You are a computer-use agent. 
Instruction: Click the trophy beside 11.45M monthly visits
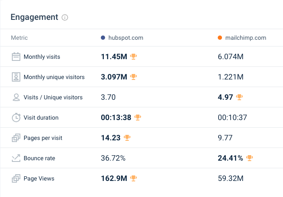(133, 57)
